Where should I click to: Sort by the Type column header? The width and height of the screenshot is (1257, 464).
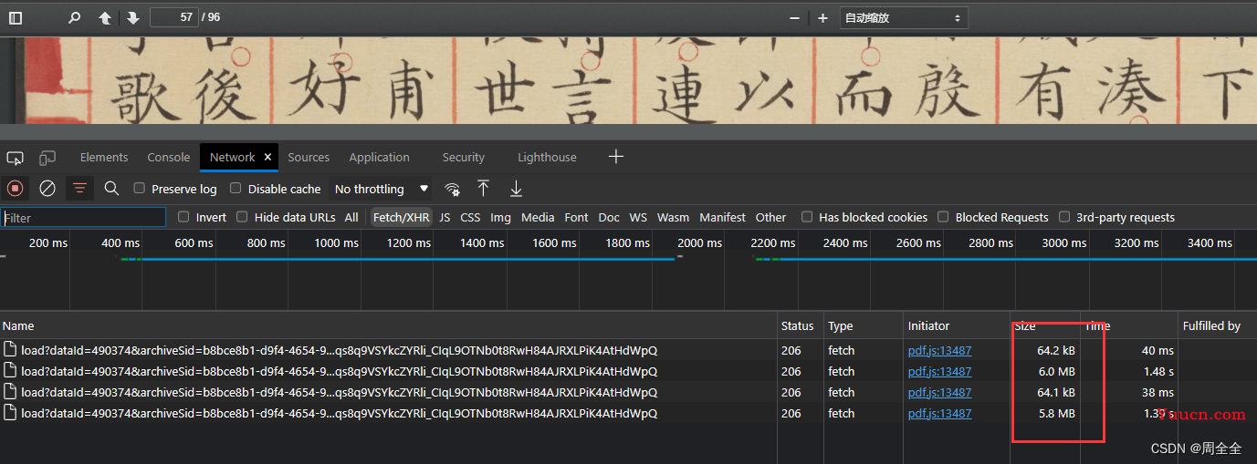click(864, 325)
